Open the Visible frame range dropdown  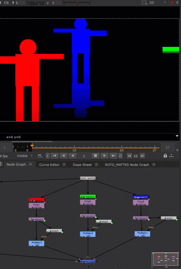(25, 156)
